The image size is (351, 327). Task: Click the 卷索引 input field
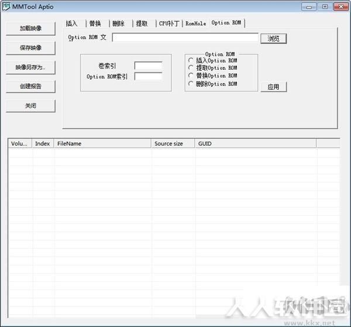(x=149, y=66)
